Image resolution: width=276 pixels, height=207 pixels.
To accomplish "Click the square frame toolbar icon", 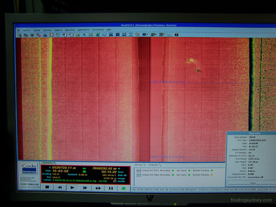I will (52, 35).
